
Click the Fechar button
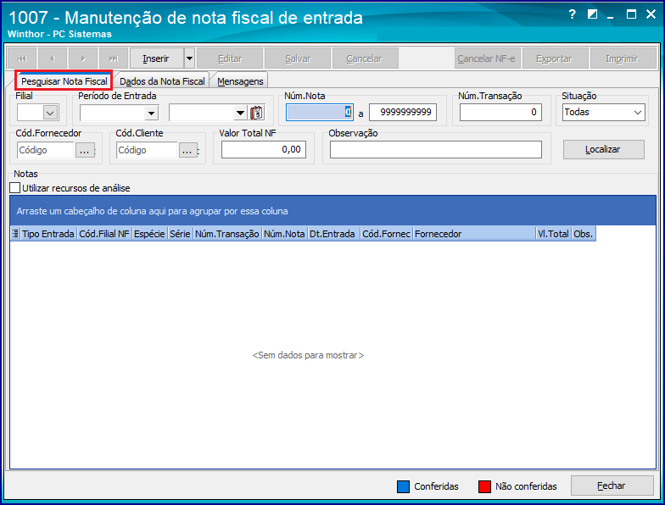pyautogui.click(x=612, y=486)
